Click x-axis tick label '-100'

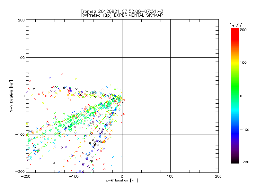point(74,176)
